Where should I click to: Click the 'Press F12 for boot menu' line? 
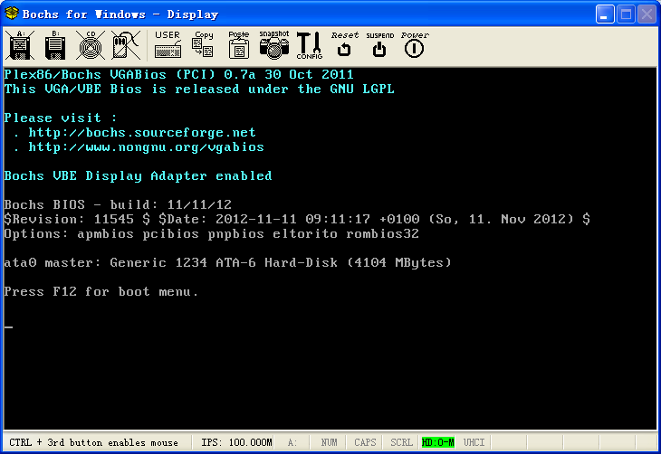[101, 291]
